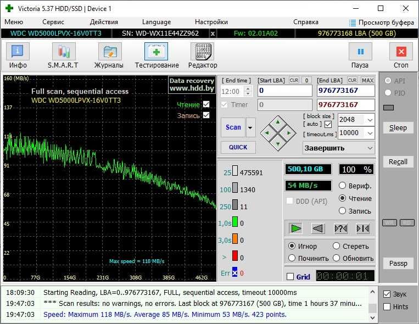Toggle the Чтение graph checkbox
419x324 pixels.
pyautogui.click(x=206, y=104)
